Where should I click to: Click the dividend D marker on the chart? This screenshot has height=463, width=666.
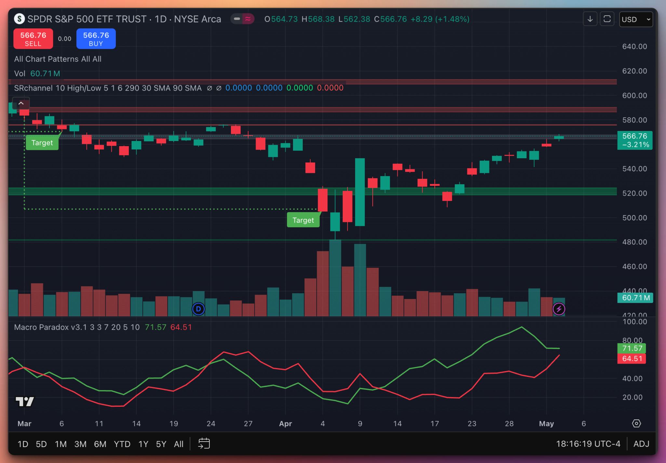point(198,309)
